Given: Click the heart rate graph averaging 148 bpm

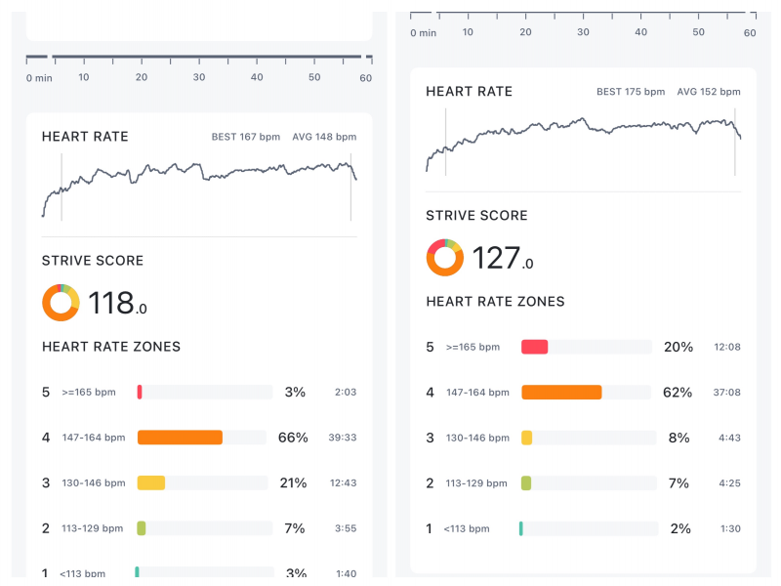Looking at the screenshot, I should pyautogui.click(x=199, y=186).
